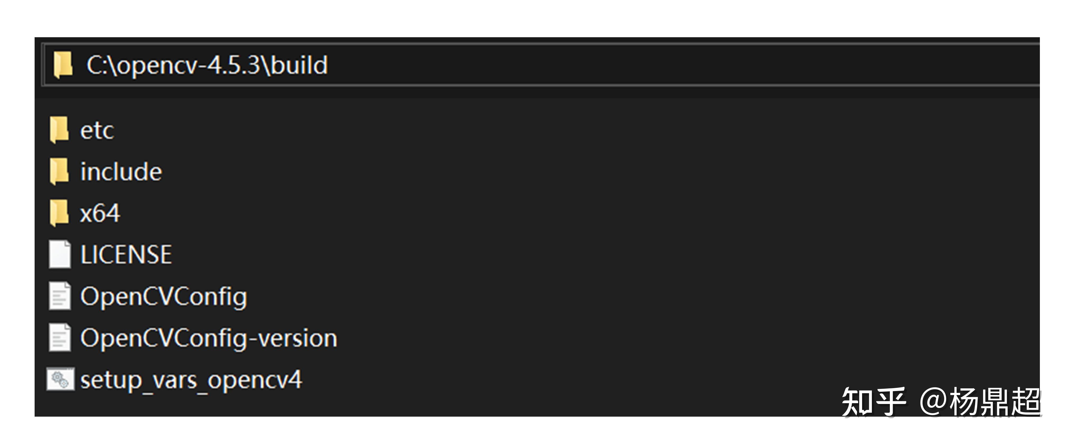Click the include folder icon
1070x447 pixels.
(x=59, y=171)
